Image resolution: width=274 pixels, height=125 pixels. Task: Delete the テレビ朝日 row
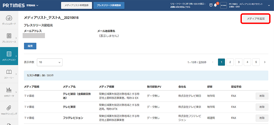pyautogui.click(x=262, y=96)
